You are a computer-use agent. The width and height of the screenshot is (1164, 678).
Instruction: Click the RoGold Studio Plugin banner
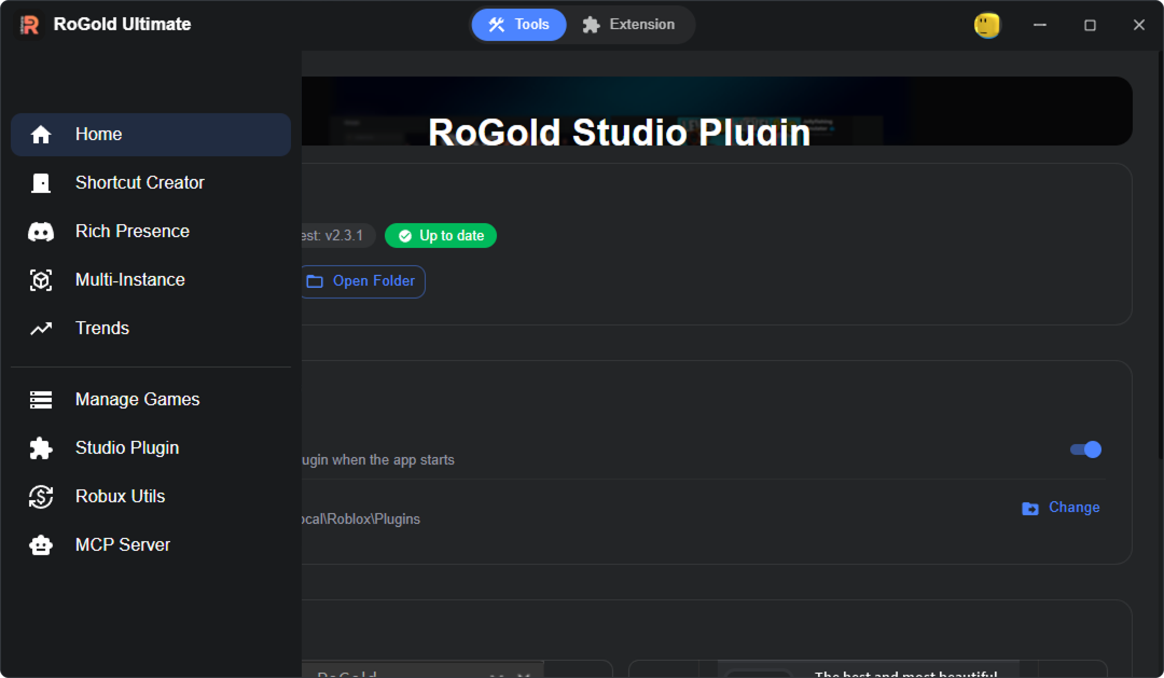pyautogui.click(x=717, y=111)
